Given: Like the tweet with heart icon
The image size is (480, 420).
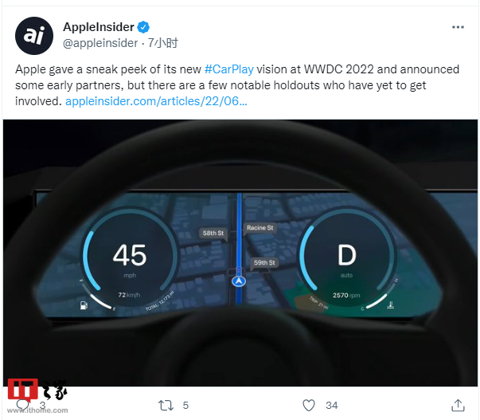Looking at the screenshot, I should [x=309, y=406].
